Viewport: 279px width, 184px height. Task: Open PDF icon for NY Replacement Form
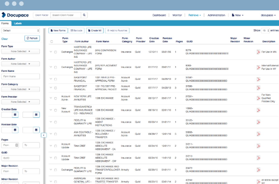tap(258, 67)
